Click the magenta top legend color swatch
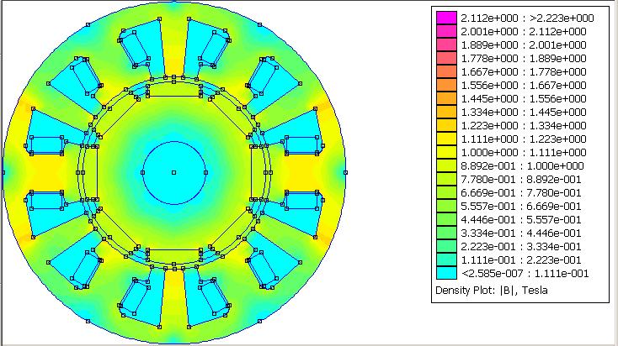 pyautogui.click(x=447, y=18)
